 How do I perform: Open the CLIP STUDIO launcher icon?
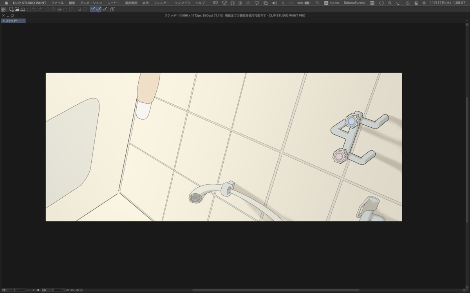[x=3, y=9]
